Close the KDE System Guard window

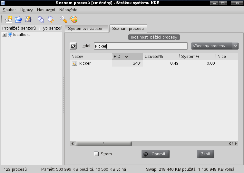point(237,3)
